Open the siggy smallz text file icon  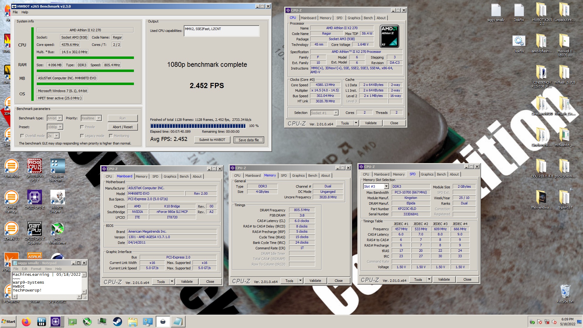click(x=496, y=12)
